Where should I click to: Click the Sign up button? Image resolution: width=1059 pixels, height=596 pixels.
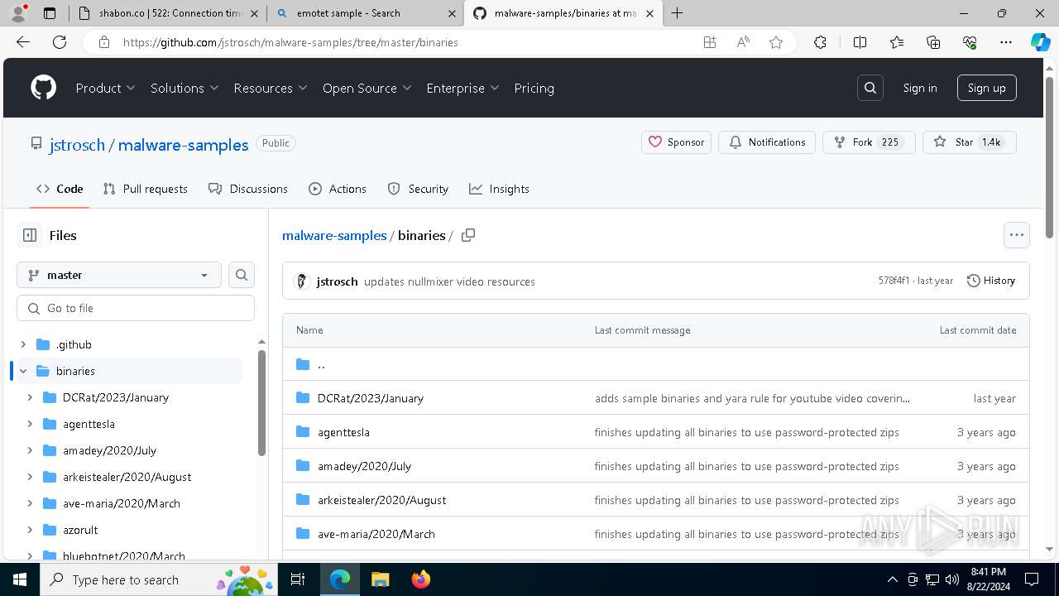click(x=986, y=88)
